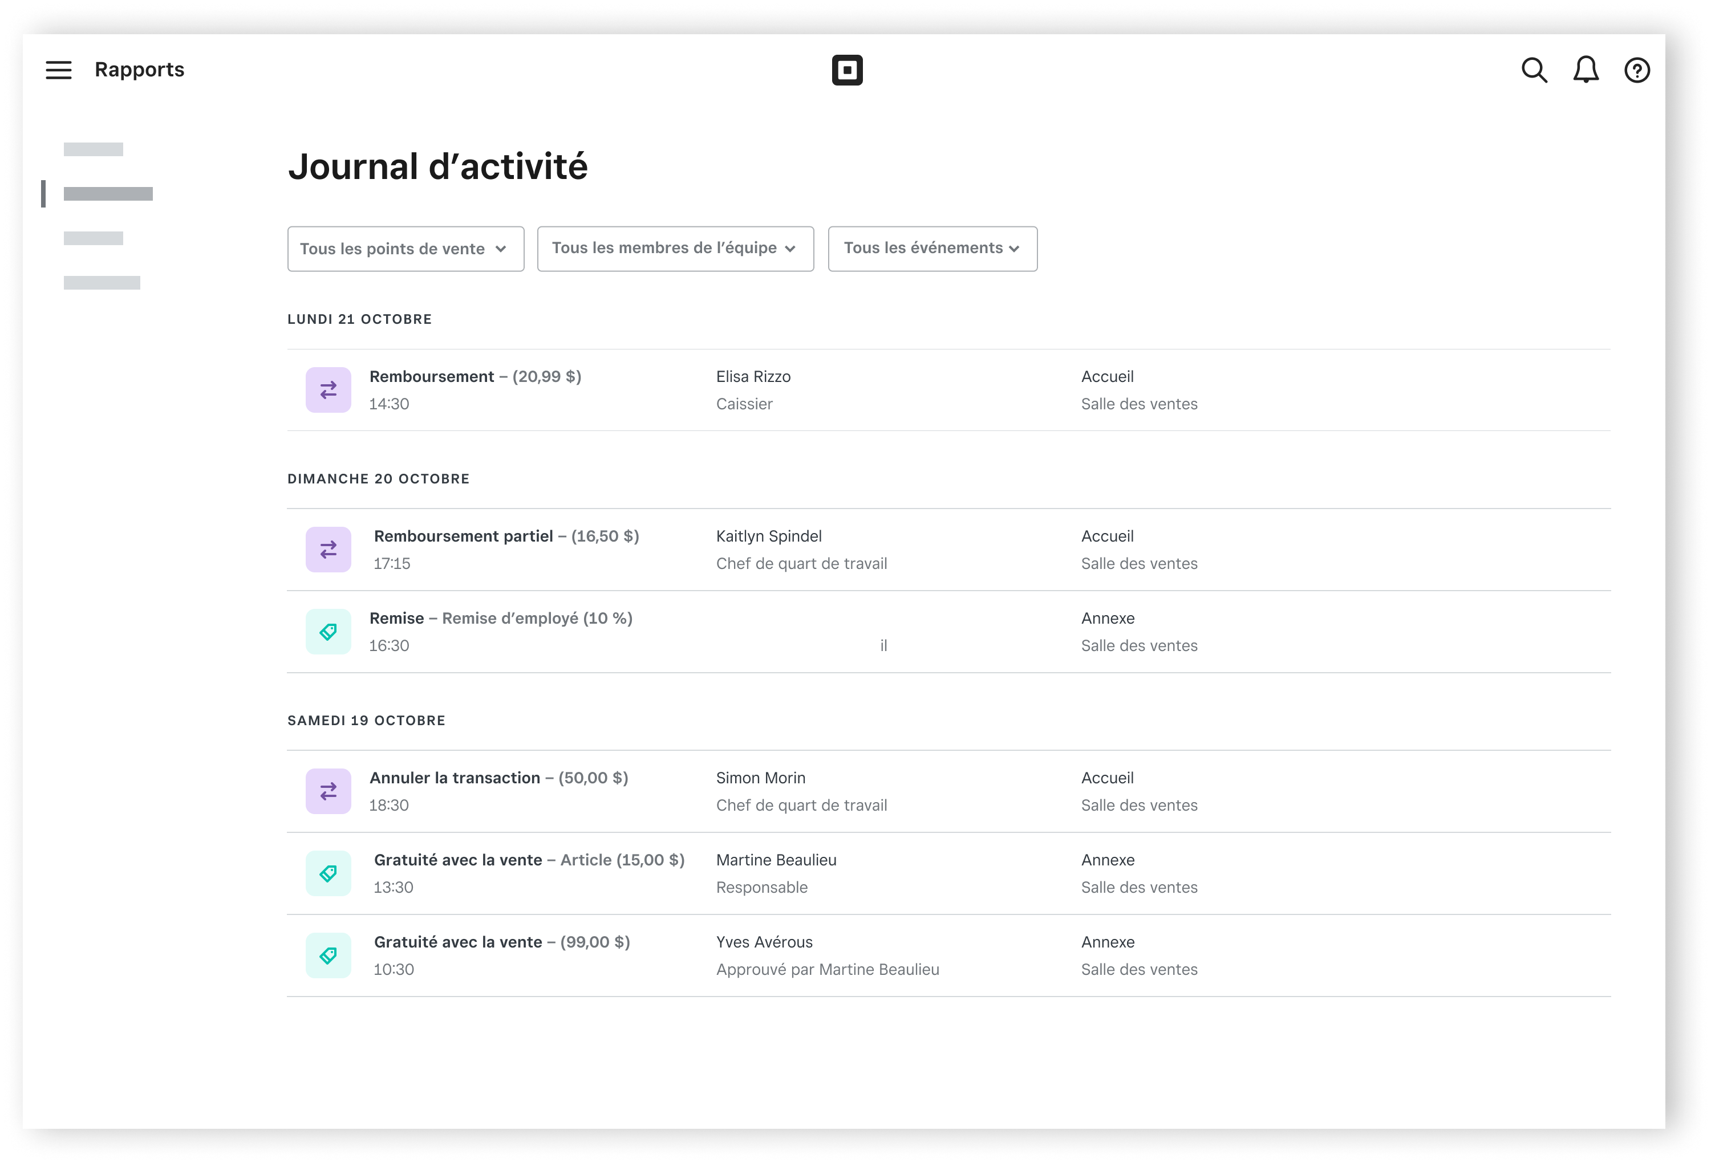The height and width of the screenshot is (1163, 1711).
Task: Open the help question mark icon
Action: 1637,71
